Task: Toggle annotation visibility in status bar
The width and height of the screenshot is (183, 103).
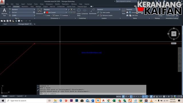Action: pos(151,96)
